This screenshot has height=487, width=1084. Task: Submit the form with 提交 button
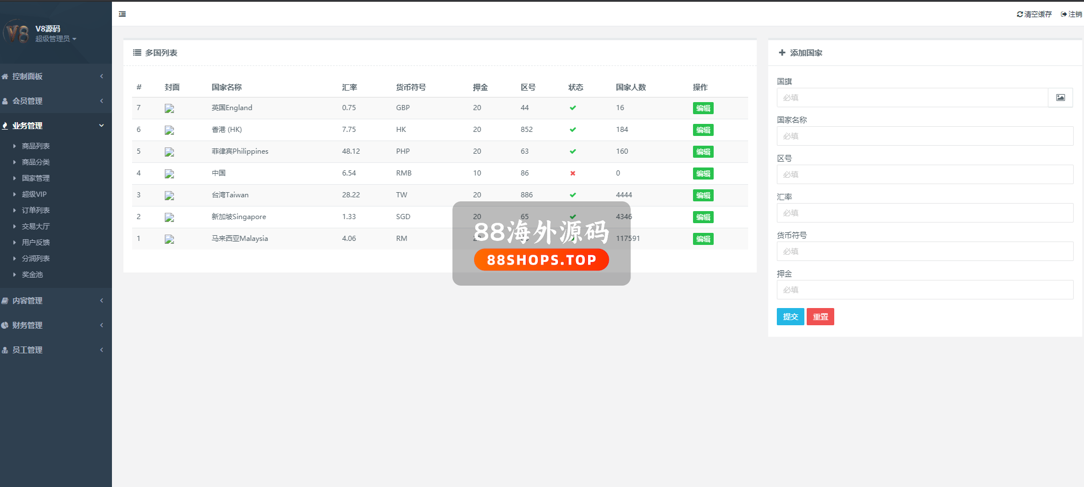pyautogui.click(x=790, y=317)
